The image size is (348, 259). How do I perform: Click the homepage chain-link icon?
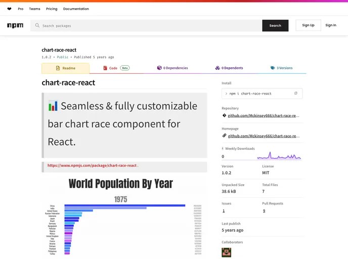[x=224, y=136]
